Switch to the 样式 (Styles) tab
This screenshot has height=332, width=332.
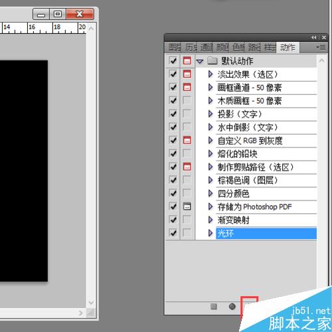[x=270, y=47]
